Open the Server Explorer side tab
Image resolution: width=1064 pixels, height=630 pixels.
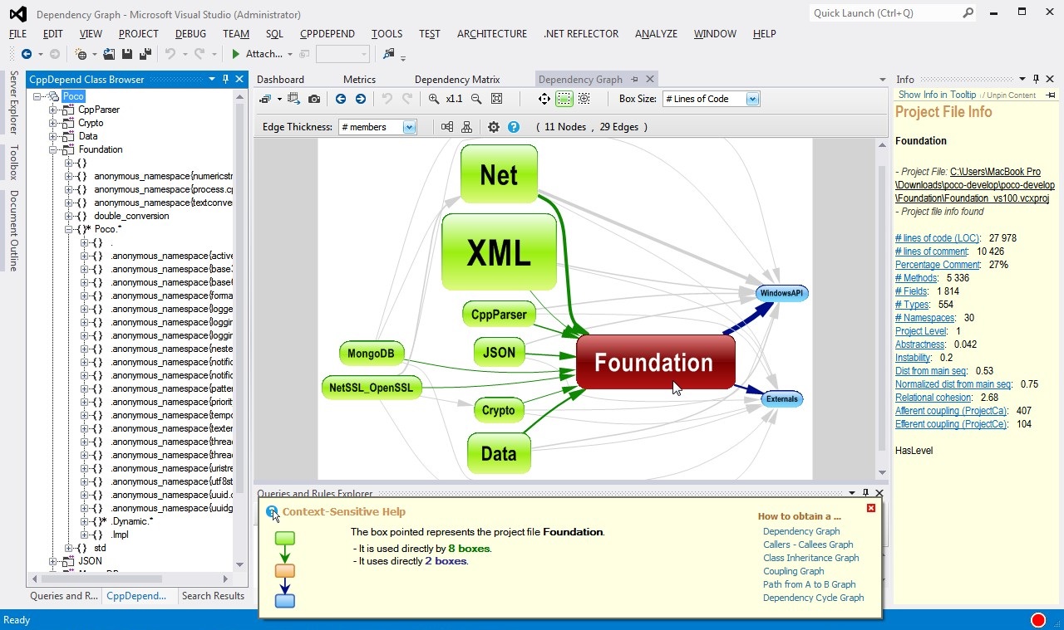[14, 102]
